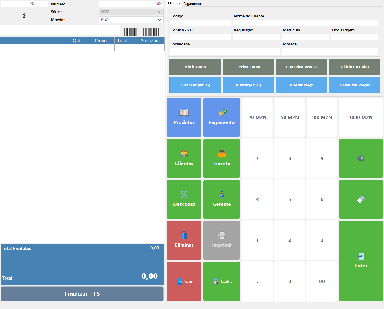Image resolution: width=384 pixels, height=309 pixels.
Task: Select the Clientes tab
Action: [x=174, y=3]
